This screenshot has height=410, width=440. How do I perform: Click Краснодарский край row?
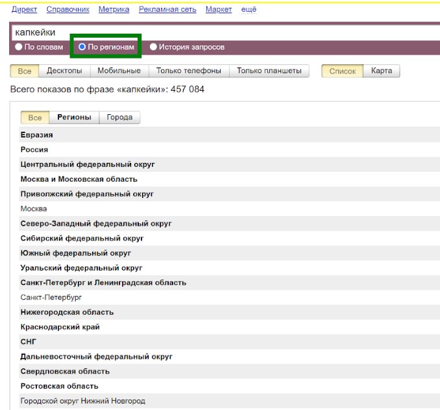tap(230, 327)
